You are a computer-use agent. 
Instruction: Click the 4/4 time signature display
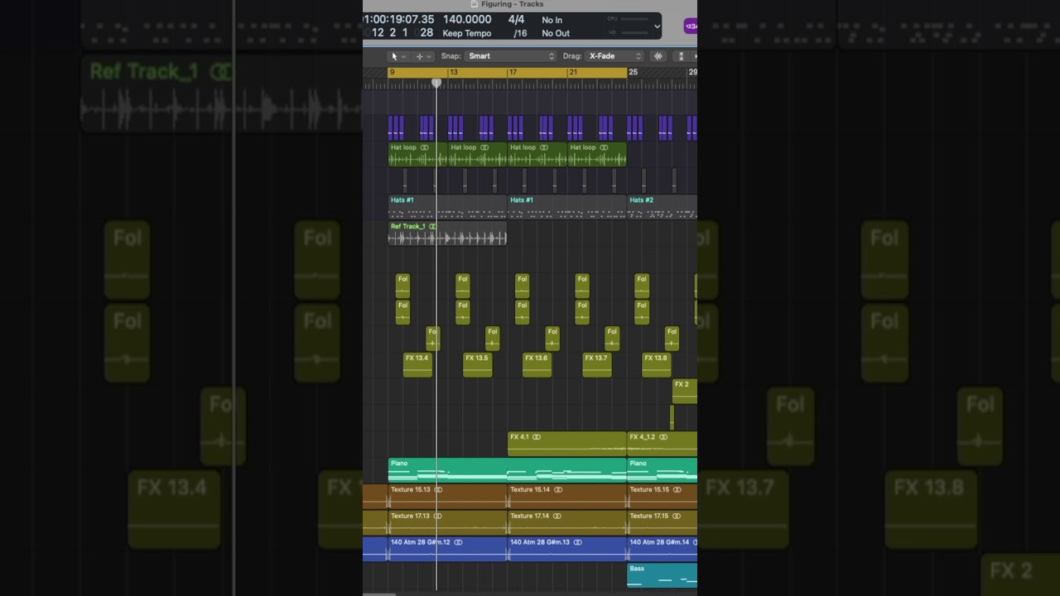coord(516,20)
